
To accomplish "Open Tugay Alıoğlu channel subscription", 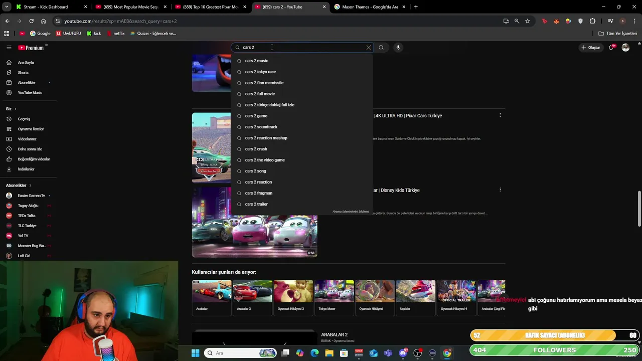I will pyautogui.click(x=28, y=206).
